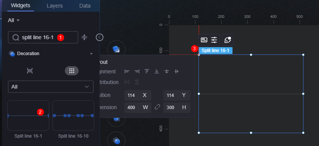Center widgets vertically with alignment icon
The height and width of the screenshot is (146, 319).
(x=167, y=71)
